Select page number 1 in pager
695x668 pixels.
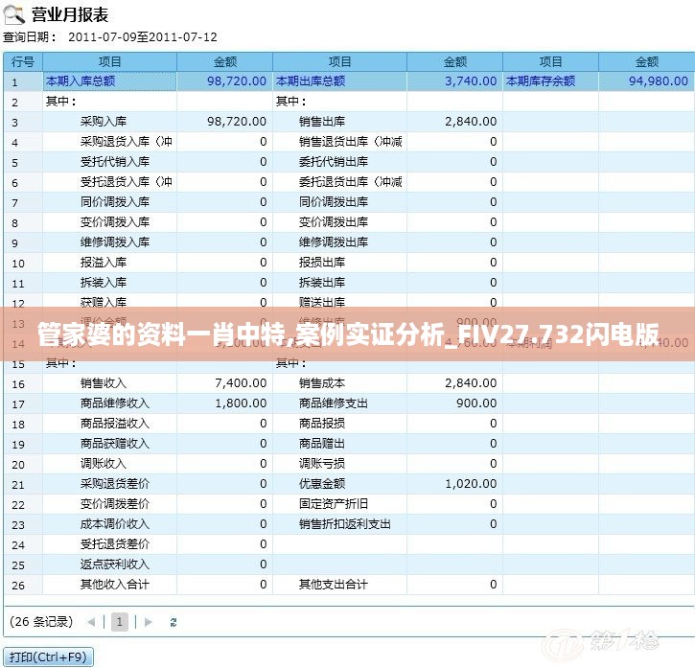(x=120, y=622)
